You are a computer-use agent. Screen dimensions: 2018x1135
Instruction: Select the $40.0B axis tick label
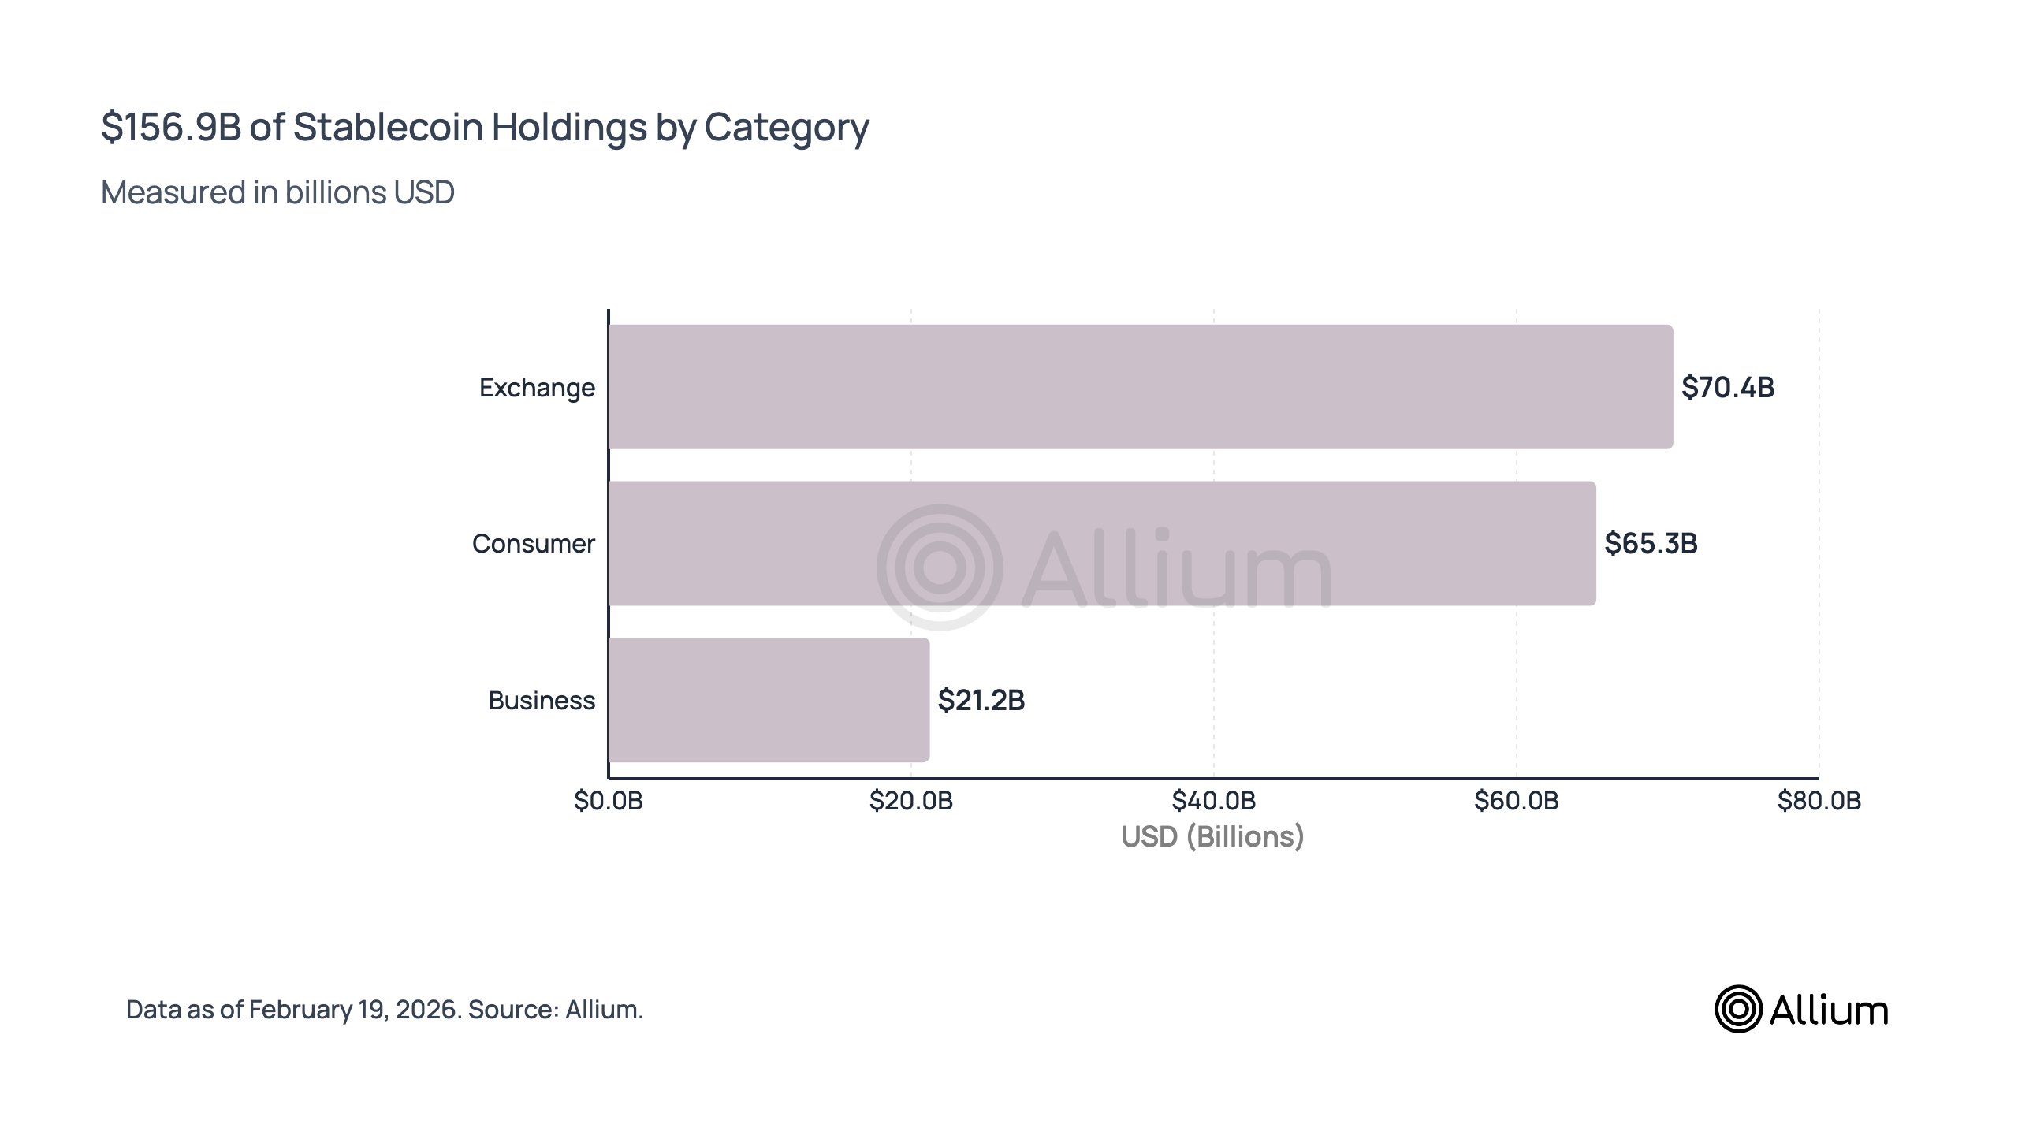tap(1213, 801)
